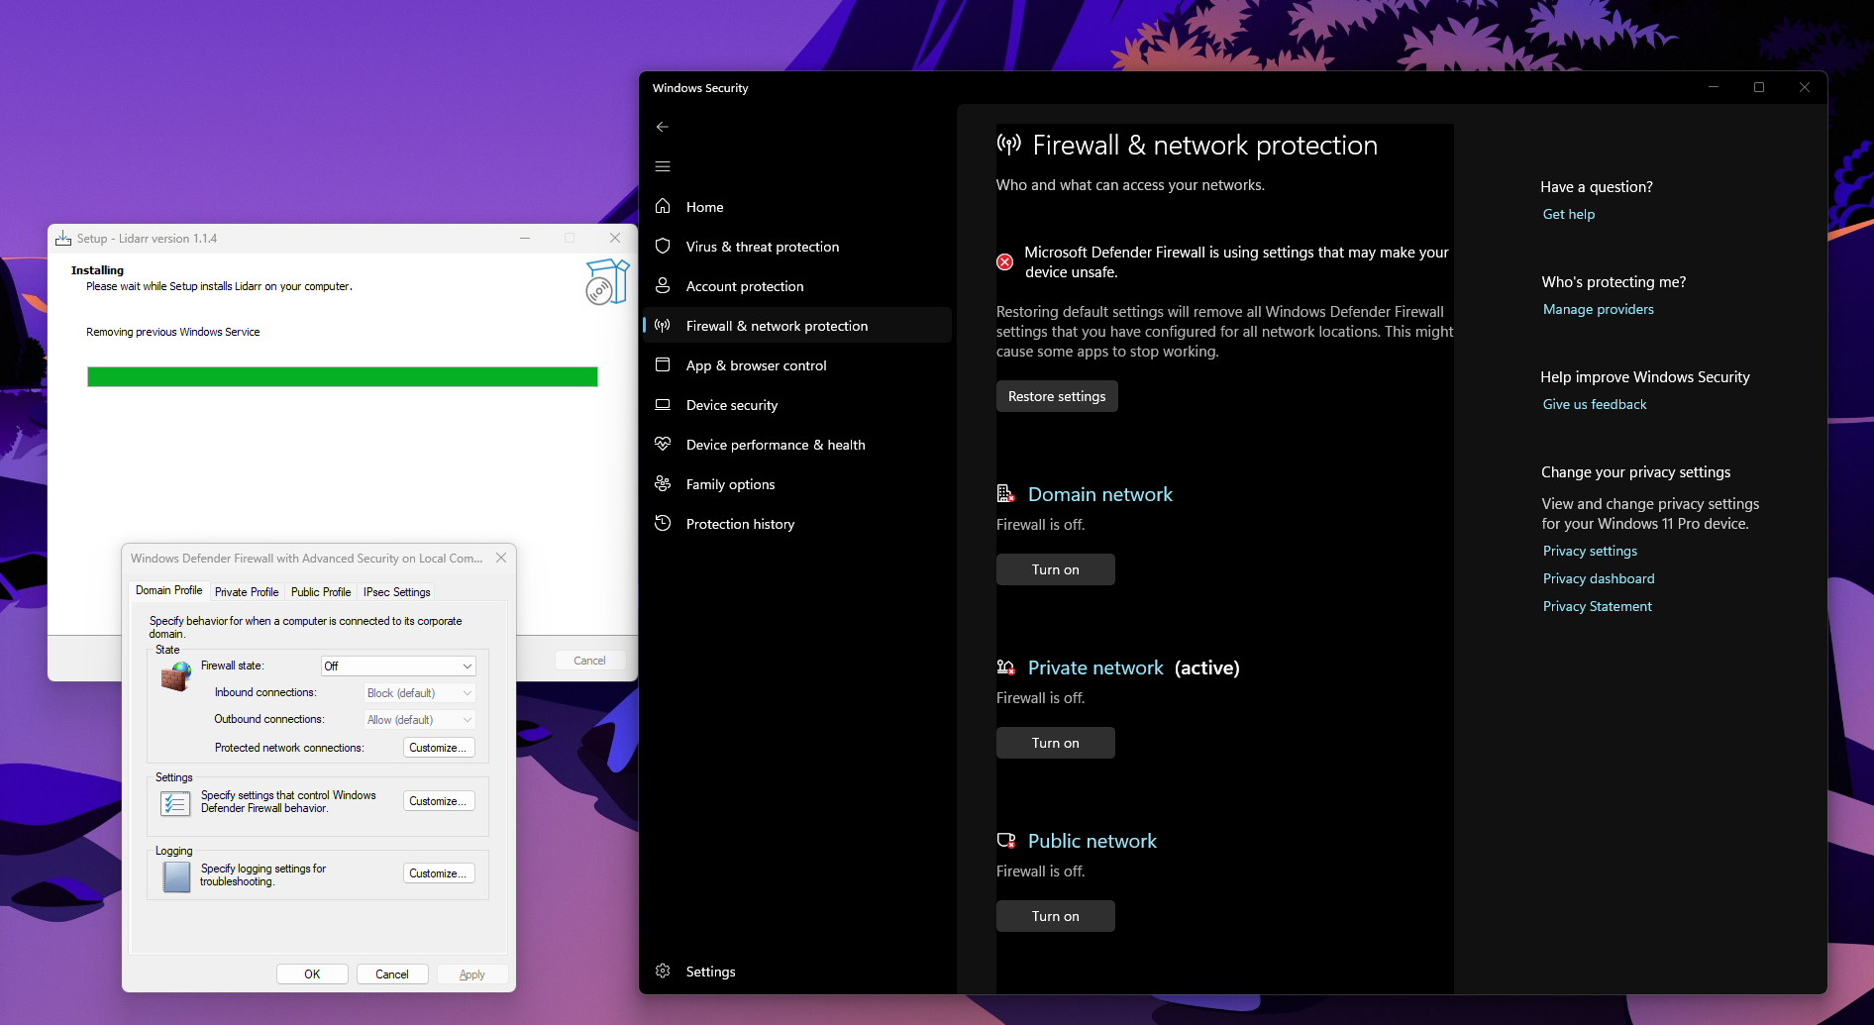Customize protected network connections settings
Viewport: 1874px width, 1025px height.
(439, 748)
